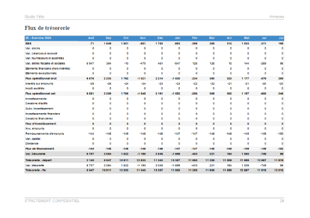Viewport: 310px width, 218px height.
Task: Click the 'Aoû' column header
Action: 90,39
